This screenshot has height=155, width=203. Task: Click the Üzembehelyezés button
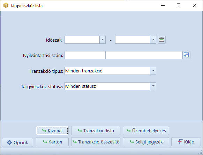(146, 131)
